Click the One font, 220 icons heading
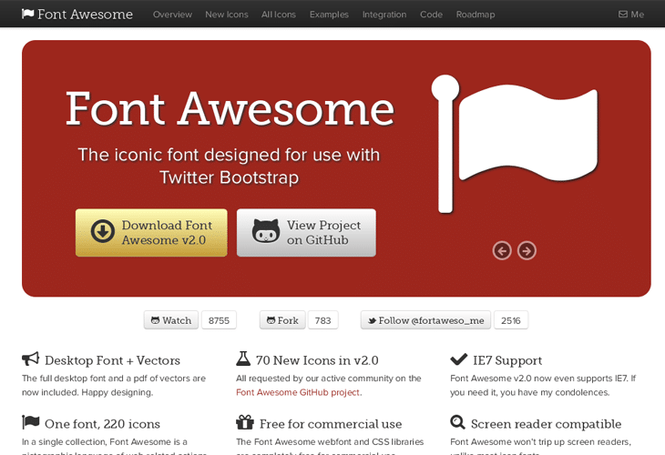The width and height of the screenshot is (665, 455). pos(102,424)
